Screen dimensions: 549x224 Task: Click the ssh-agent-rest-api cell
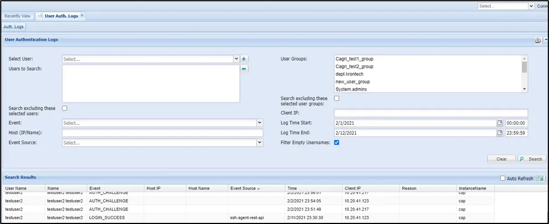coord(256,217)
